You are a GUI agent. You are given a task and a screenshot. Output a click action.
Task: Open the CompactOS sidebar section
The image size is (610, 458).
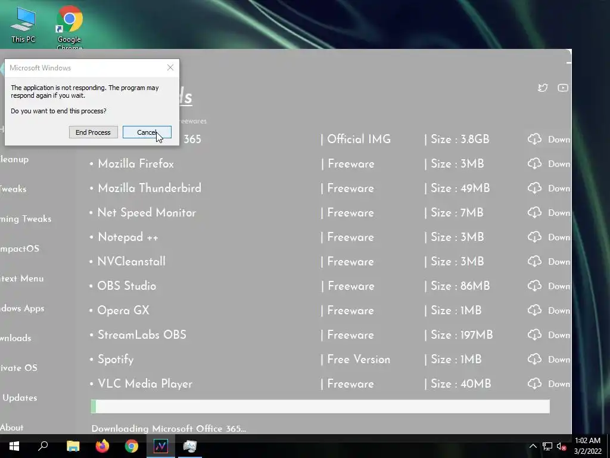pyautogui.click(x=20, y=249)
